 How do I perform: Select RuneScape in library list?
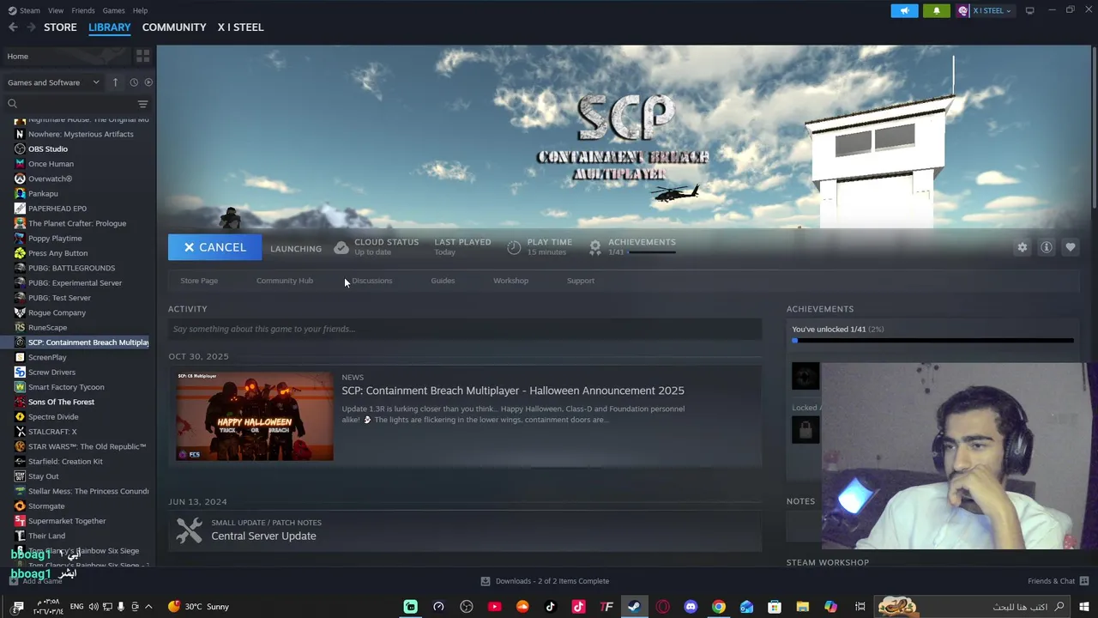(x=47, y=327)
